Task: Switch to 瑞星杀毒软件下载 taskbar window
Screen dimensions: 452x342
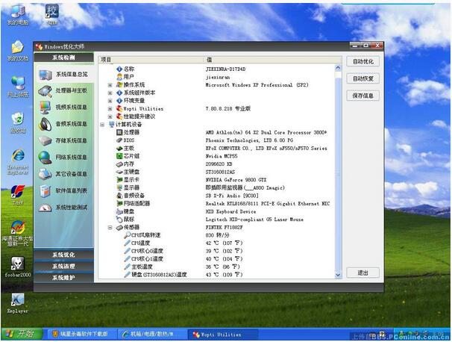Action: [81, 334]
